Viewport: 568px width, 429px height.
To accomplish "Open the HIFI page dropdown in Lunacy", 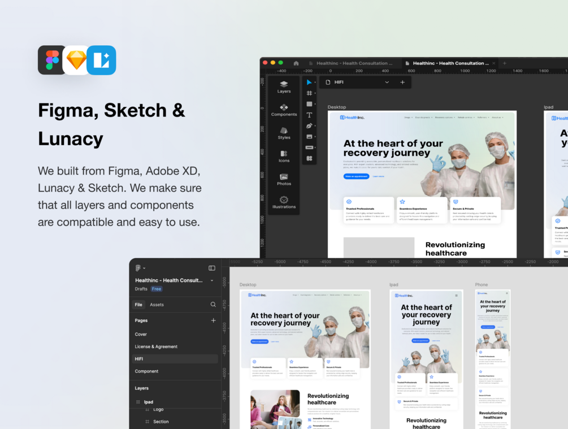I will click(387, 83).
